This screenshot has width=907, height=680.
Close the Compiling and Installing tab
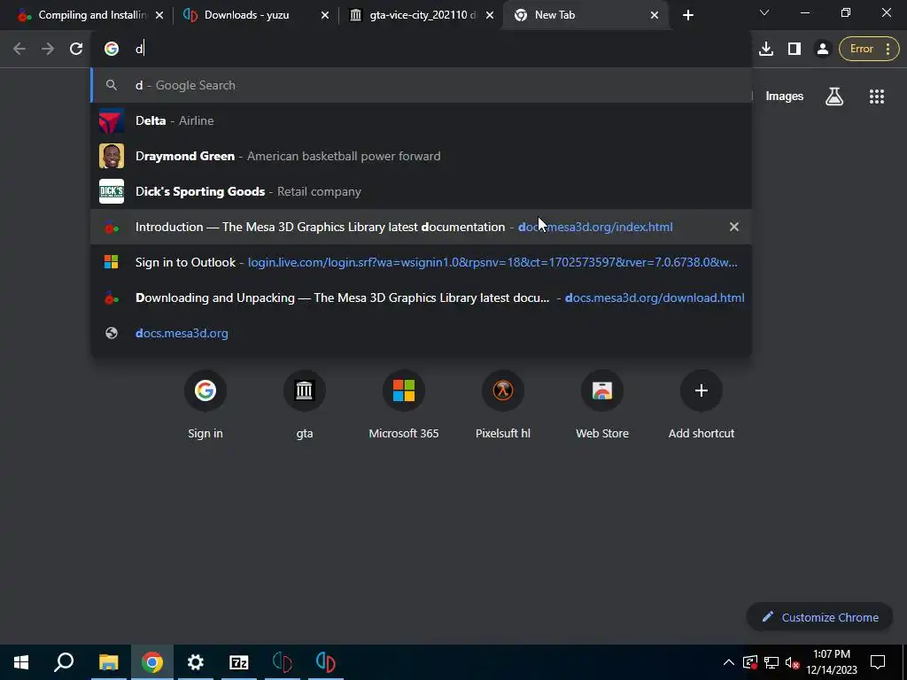tap(159, 15)
